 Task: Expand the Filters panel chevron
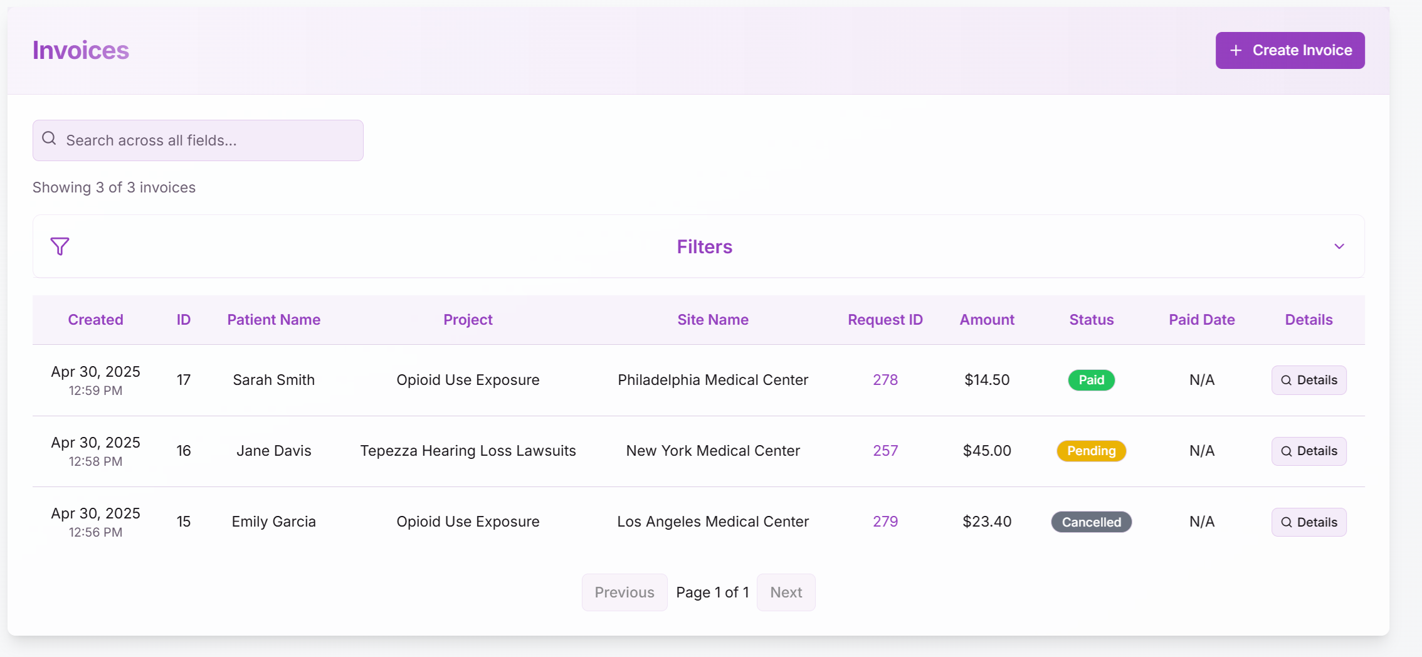pos(1339,246)
